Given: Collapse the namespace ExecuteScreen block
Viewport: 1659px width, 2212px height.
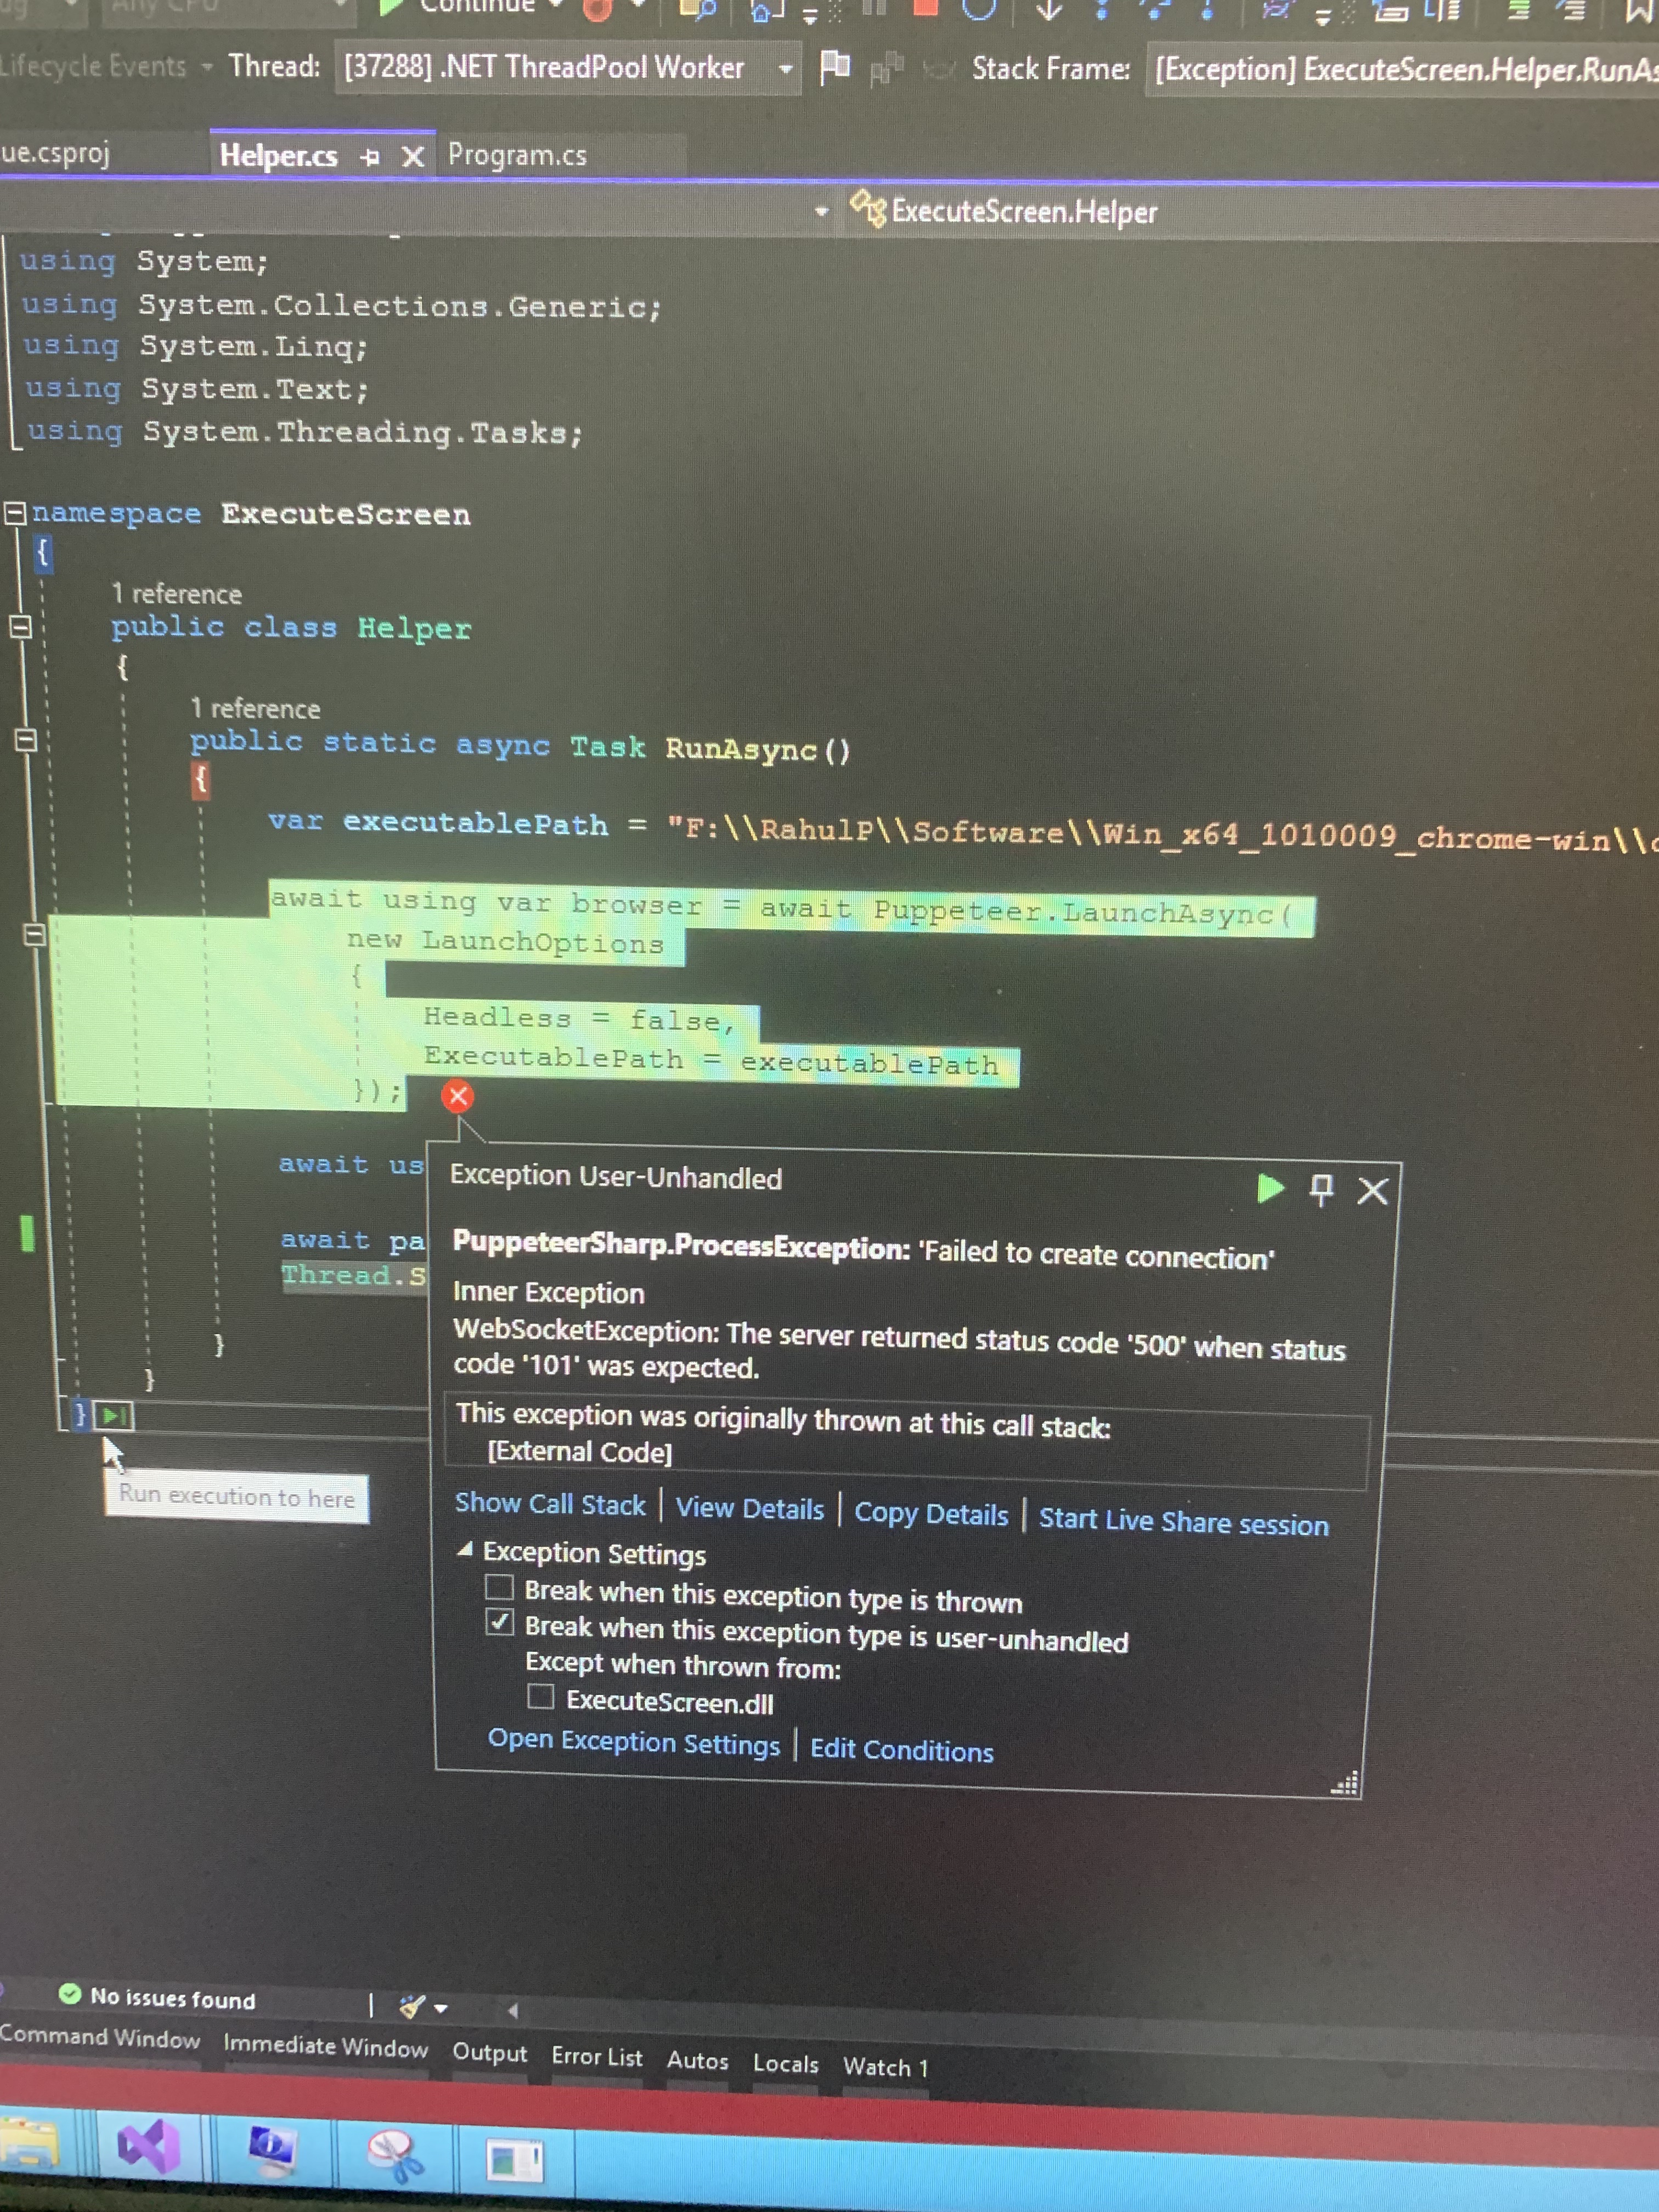Looking at the screenshot, I should 14,513.
